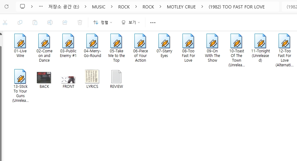Click the Paste clipboard icon
Image resolution: width=297 pixels, height=161 pixels.
coord(35,22)
